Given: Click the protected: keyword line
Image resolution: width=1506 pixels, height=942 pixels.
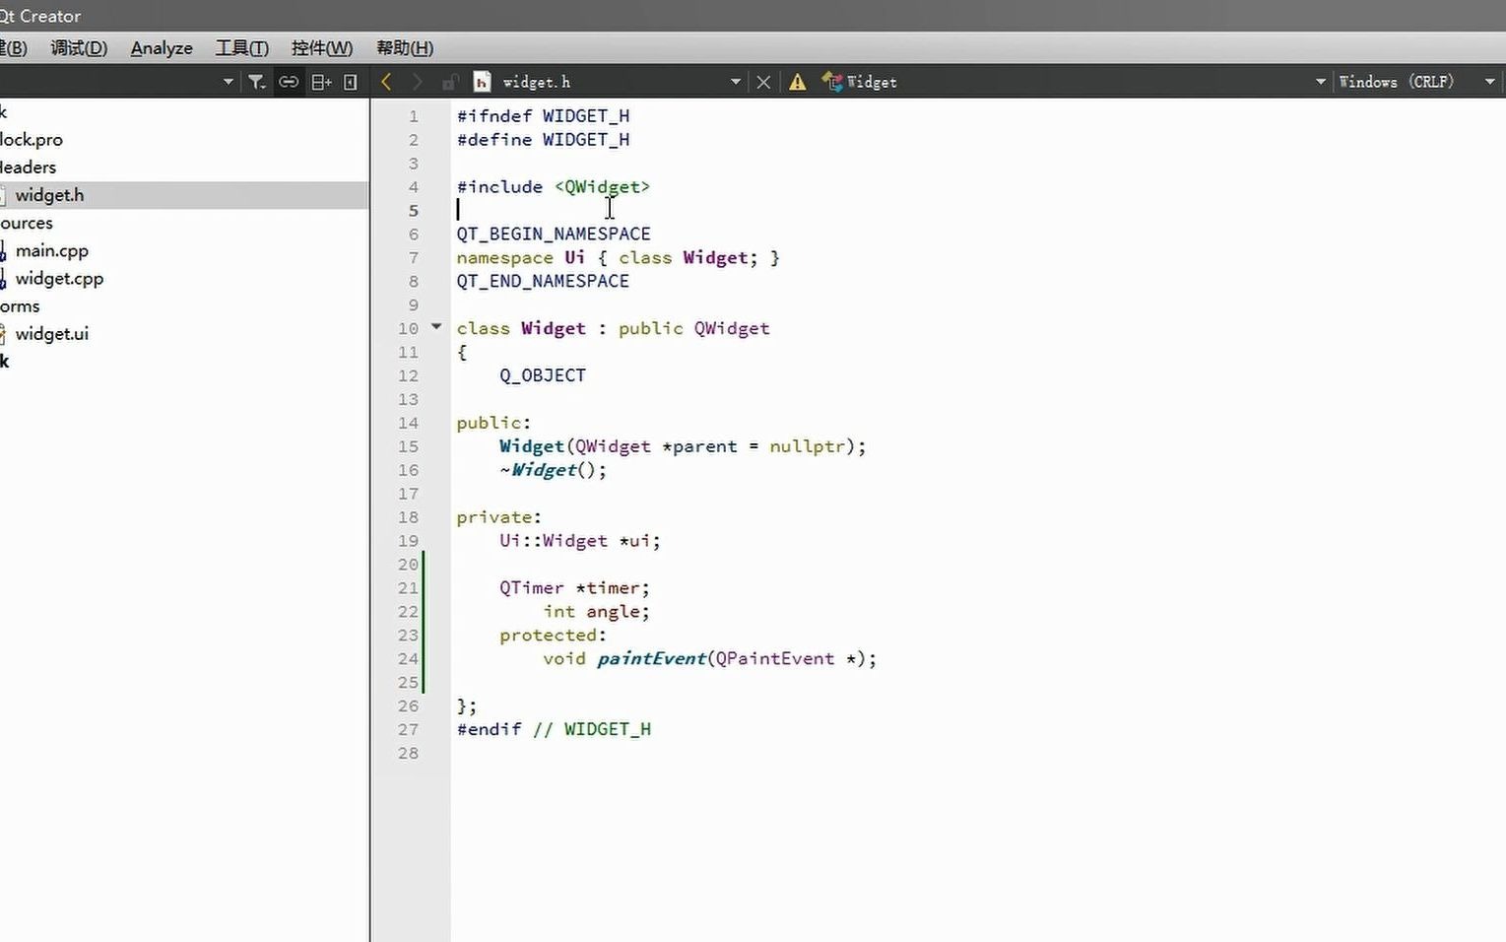Looking at the screenshot, I should [553, 636].
